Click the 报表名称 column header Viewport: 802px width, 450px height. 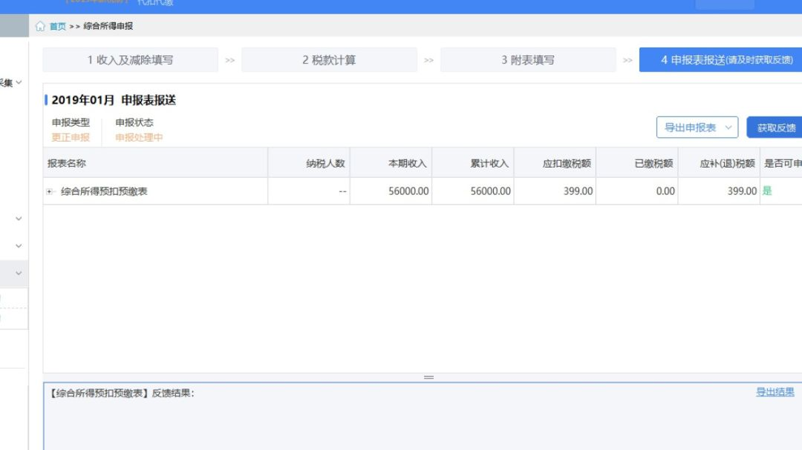pyautogui.click(x=67, y=163)
